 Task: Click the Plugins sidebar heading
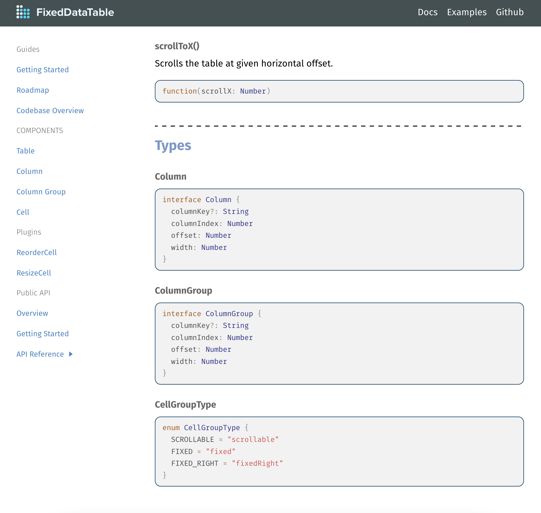click(29, 232)
